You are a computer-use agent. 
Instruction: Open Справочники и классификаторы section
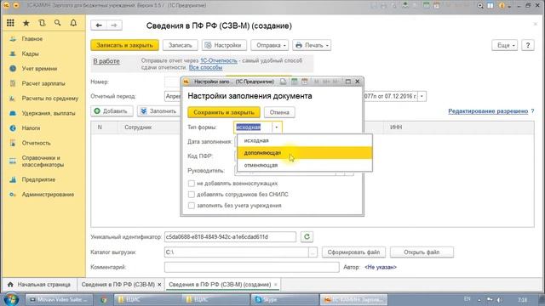pyautogui.click(x=43, y=161)
